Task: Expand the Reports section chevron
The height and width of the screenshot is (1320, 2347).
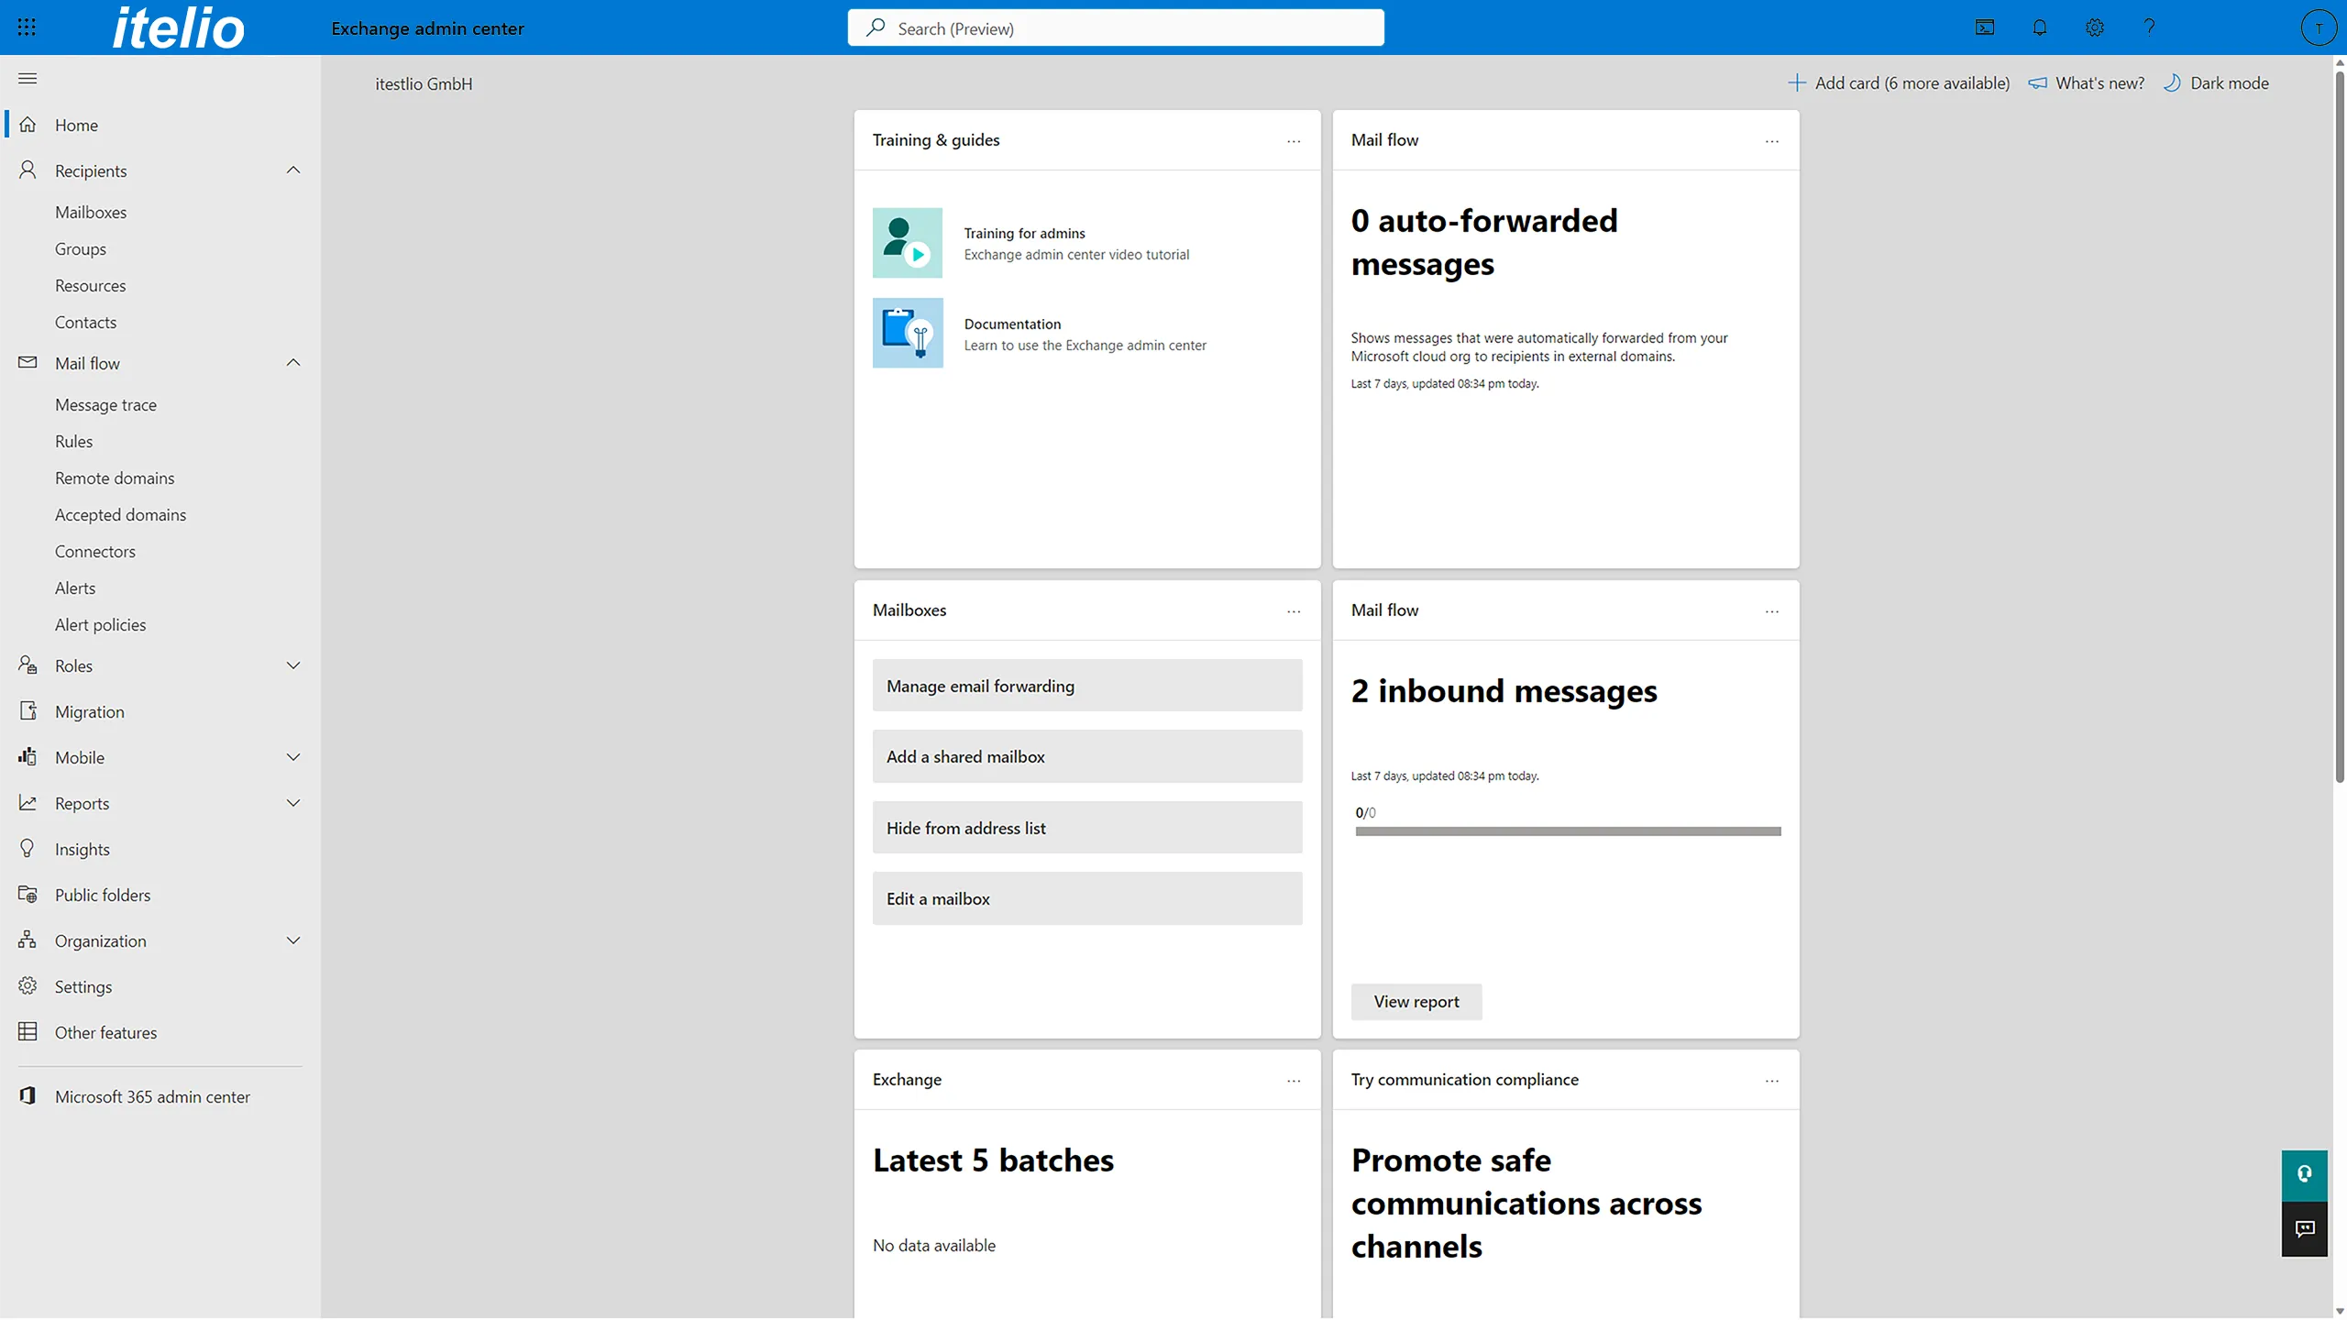Action: point(293,803)
